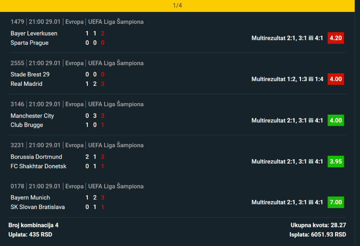Click the green 3.95 odds badge

click(x=336, y=162)
